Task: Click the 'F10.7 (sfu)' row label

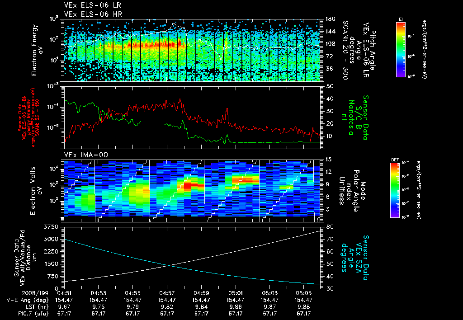Action: click(x=33, y=314)
